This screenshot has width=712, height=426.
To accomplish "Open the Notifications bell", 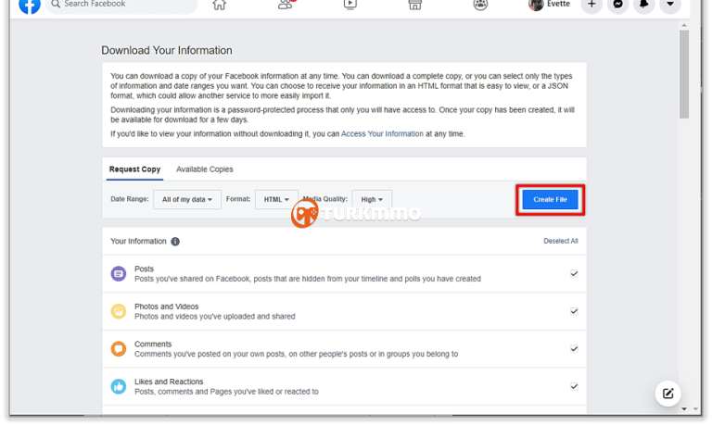I will tap(644, 5).
